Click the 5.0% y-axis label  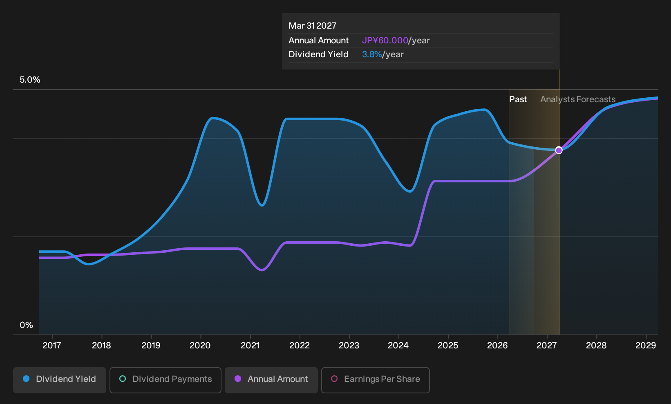[x=30, y=80]
